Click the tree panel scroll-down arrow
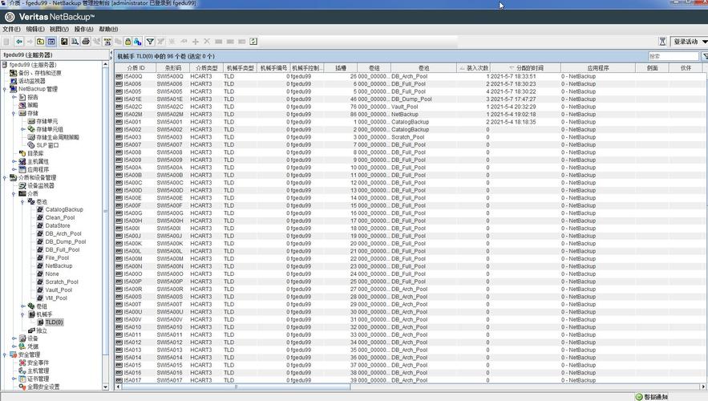 tap(106, 387)
